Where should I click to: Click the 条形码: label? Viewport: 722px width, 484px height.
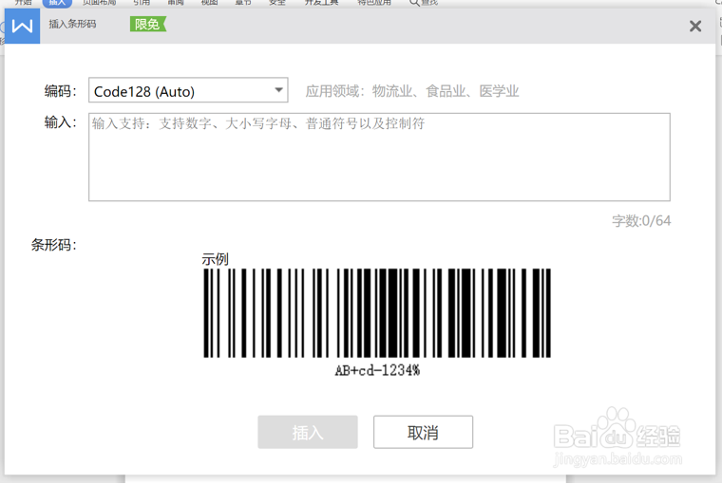pos(53,245)
